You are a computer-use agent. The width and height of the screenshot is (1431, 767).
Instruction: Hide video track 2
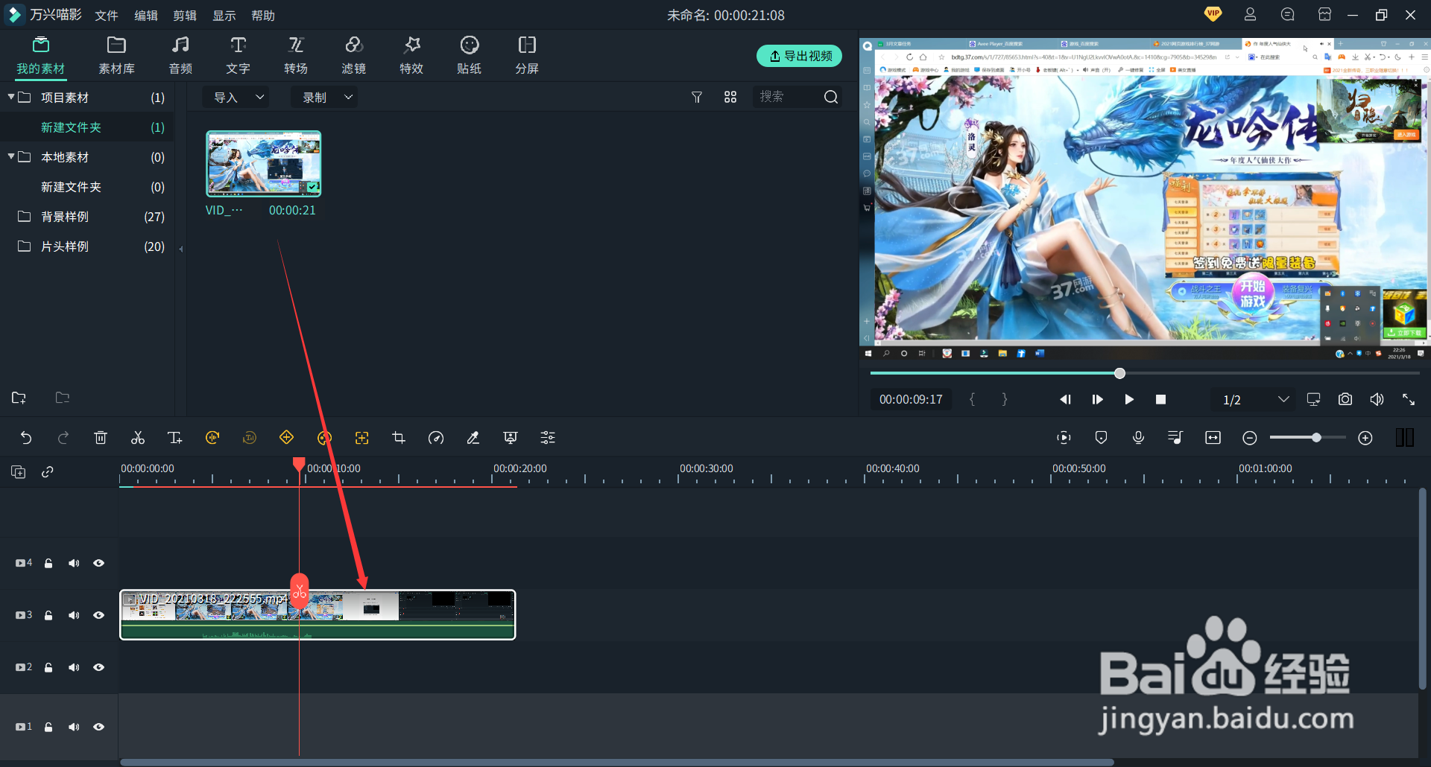(98, 667)
